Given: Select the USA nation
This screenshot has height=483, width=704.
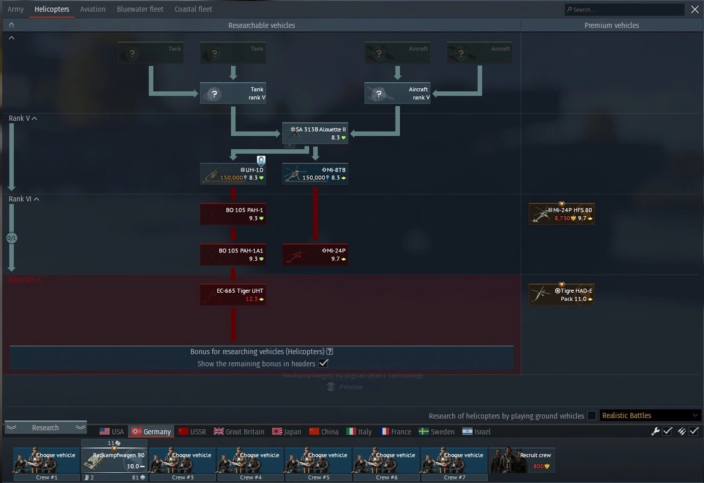Looking at the screenshot, I should (x=112, y=431).
